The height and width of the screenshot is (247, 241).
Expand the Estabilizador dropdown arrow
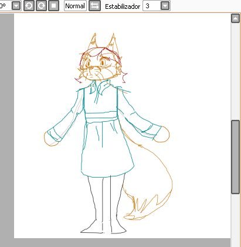[165, 6]
